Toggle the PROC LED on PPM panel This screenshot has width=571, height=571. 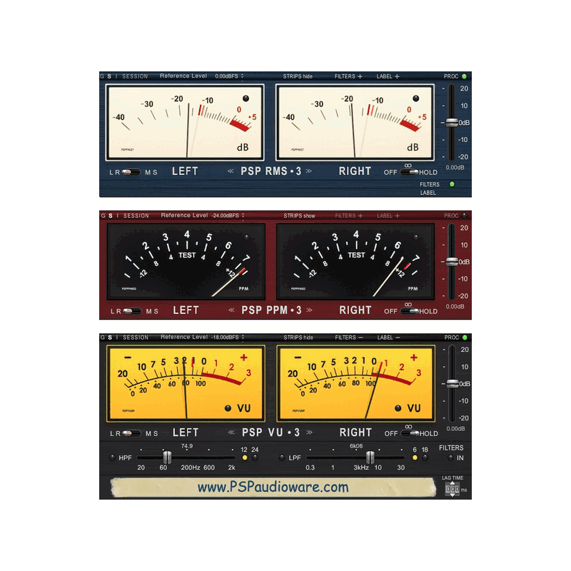coord(465,216)
